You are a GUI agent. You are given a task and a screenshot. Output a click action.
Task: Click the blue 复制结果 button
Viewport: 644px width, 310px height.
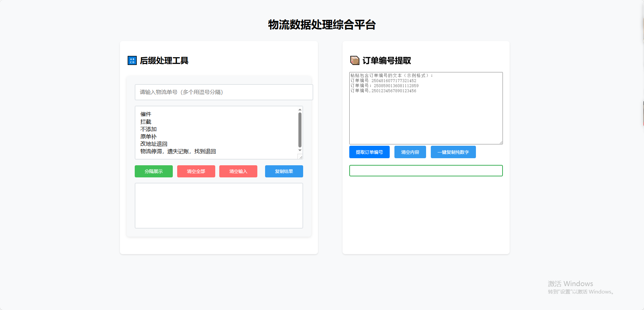coord(284,171)
